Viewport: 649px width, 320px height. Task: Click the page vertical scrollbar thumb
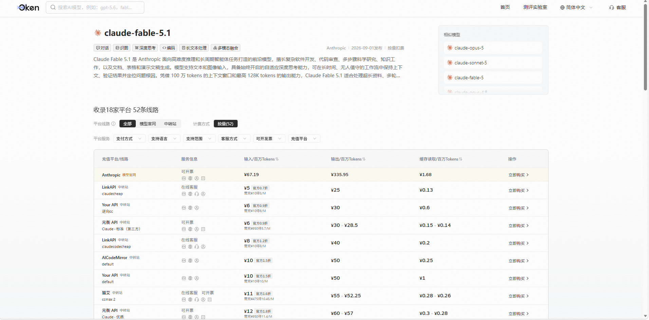[645, 47]
